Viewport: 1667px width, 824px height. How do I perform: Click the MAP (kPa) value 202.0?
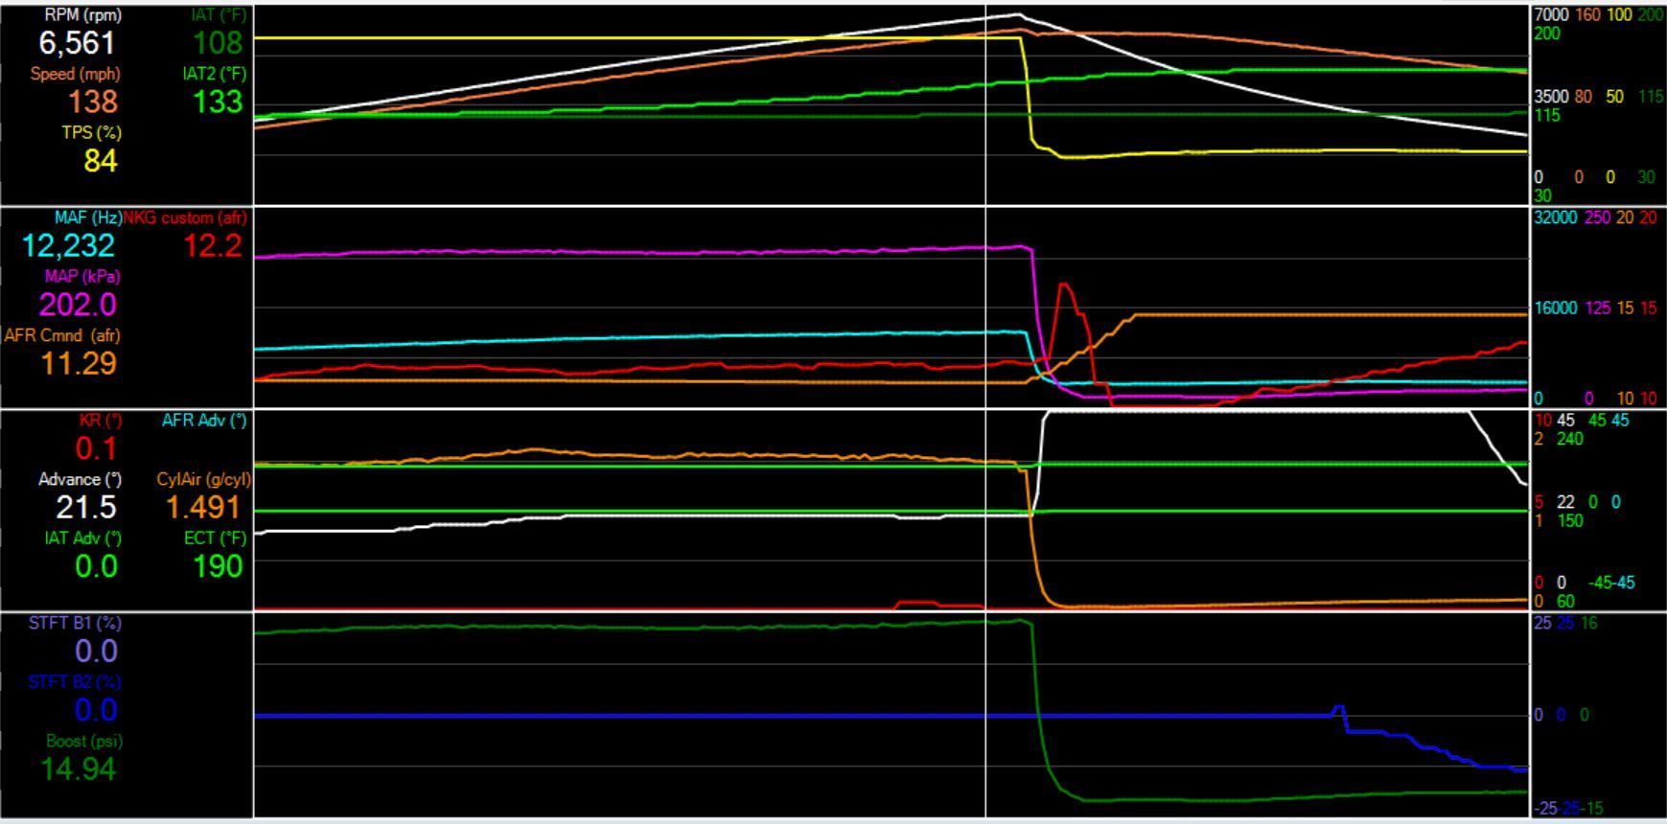point(78,305)
